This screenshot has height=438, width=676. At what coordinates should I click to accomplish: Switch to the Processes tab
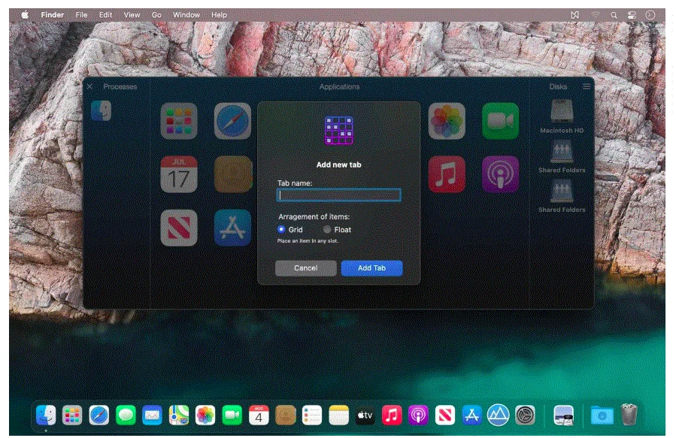coord(120,86)
